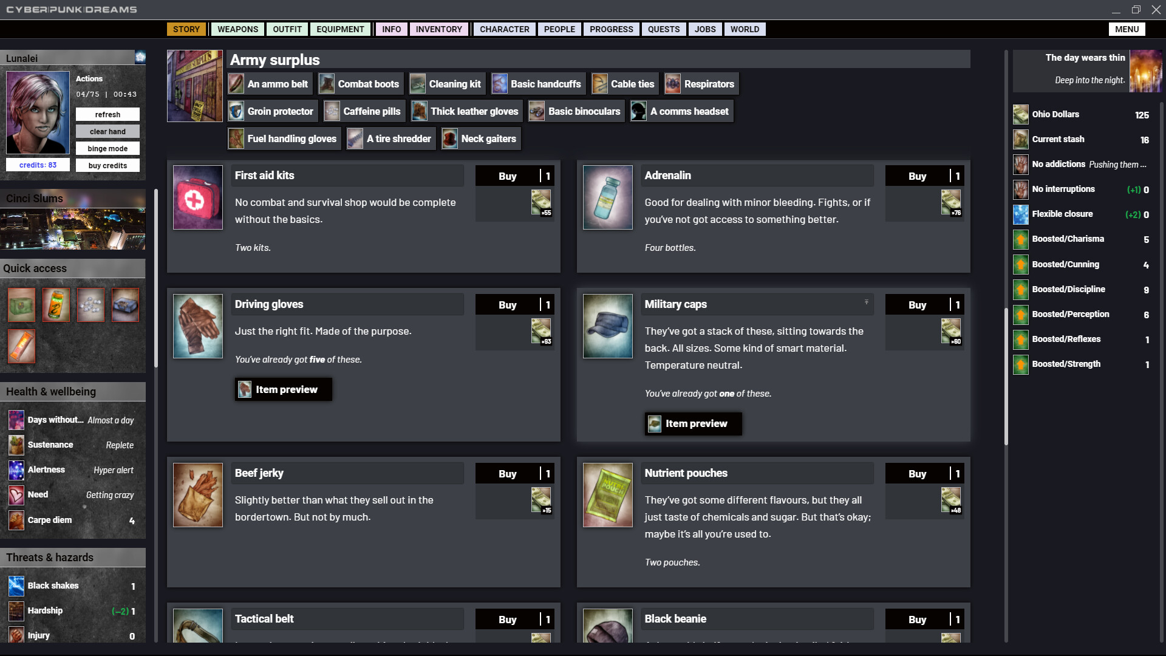
Task: Click the Carpe diem icon under Health
Action: 16,520
